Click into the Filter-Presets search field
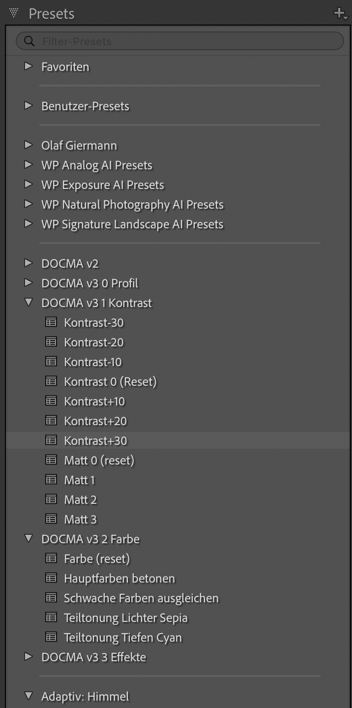 pyautogui.click(x=180, y=41)
